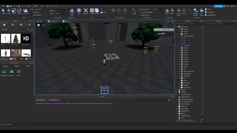237x133 pixels.
Task: Toggle Constraint Details option
Action: (x=146, y=12)
